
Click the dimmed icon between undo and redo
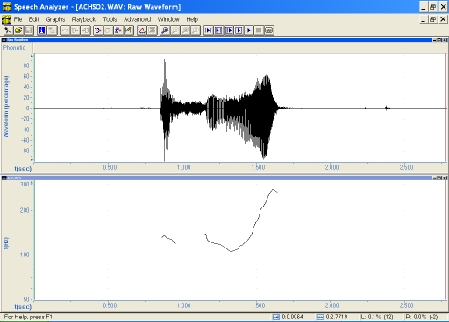[75, 31]
